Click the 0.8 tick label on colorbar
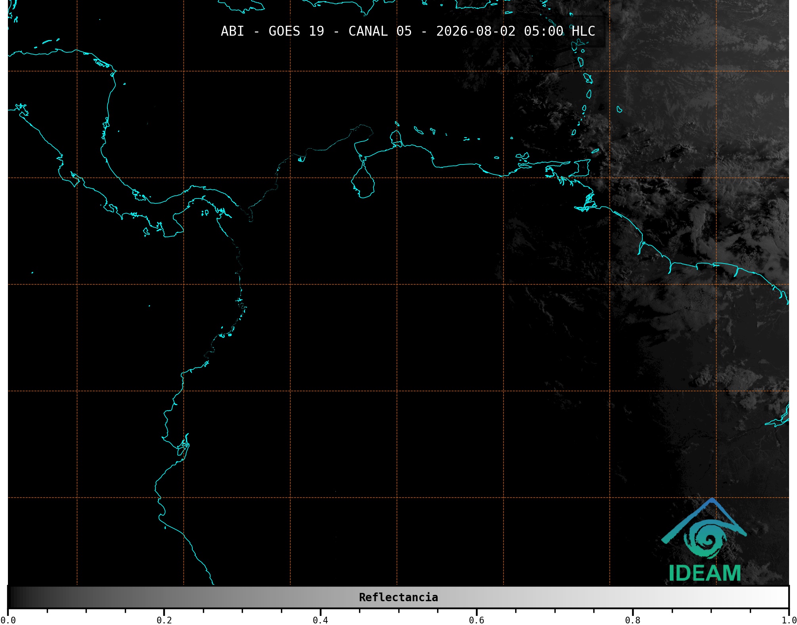 pyautogui.click(x=633, y=620)
